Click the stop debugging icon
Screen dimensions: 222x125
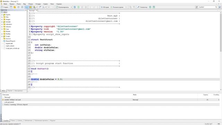pos(86,7)
